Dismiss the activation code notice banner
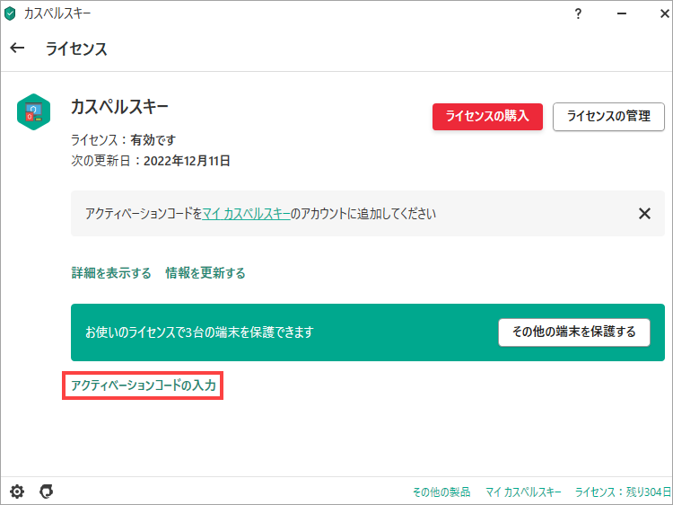The width and height of the screenshot is (673, 505). tap(644, 214)
